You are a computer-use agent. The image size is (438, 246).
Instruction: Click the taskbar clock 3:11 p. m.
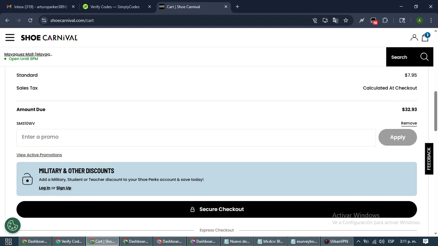pos(408,242)
